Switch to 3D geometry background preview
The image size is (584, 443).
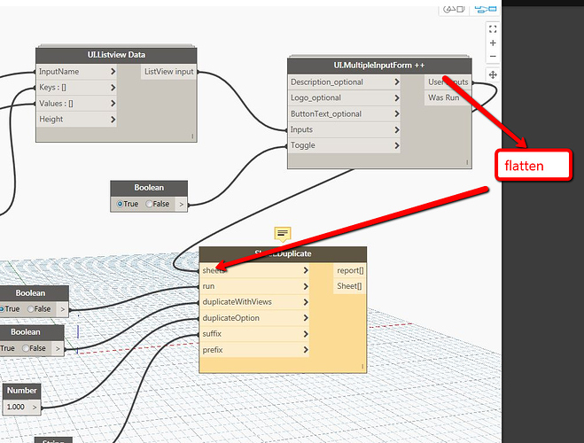pos(454,9)
